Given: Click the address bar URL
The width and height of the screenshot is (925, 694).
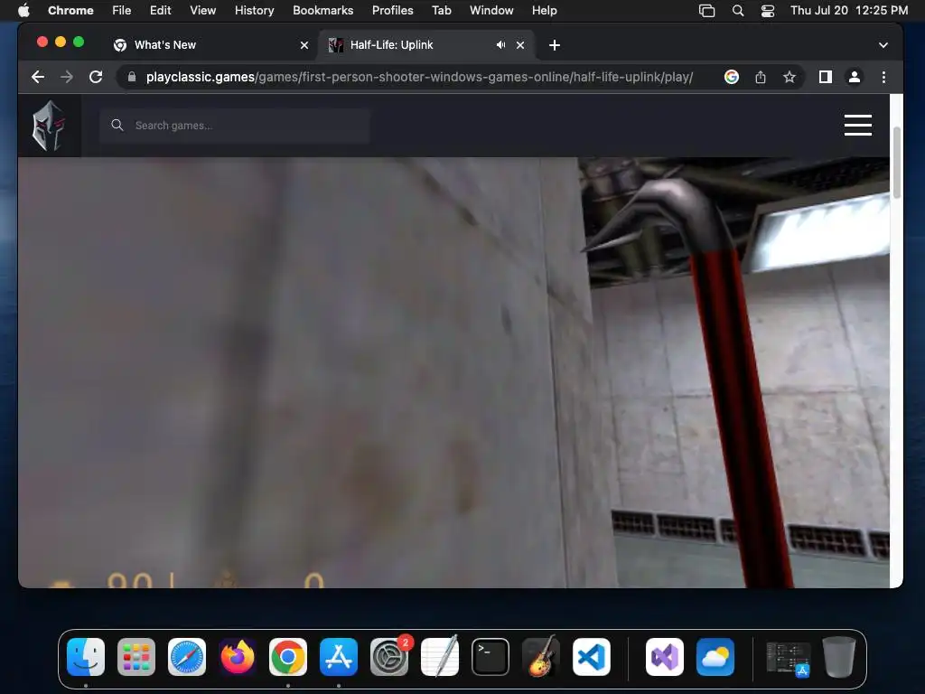Looking at the screenshot, I should coord(419,77).
